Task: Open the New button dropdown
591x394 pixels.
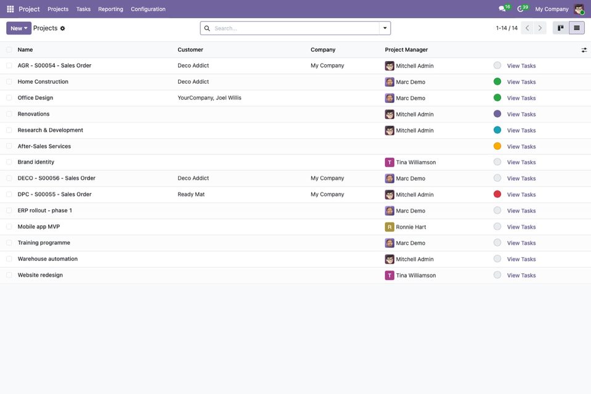Action: pyautogui.click(x=18, y=28)
